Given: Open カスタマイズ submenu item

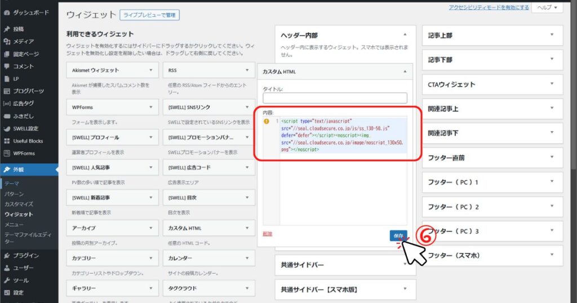Looking at the screenshot, I should (x=19, y=204).
